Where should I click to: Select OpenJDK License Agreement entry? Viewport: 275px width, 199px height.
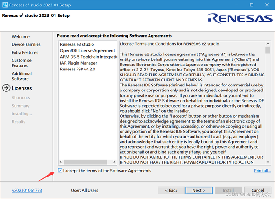pos(88,51)
